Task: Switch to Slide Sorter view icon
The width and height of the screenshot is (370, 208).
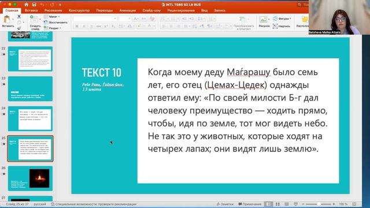Action: [x=277, y=204]
